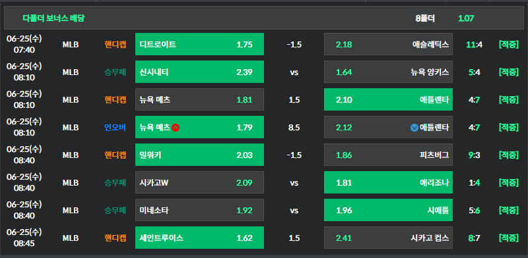The height and width of the screenshot is (258, 528).
Task: Choose 애리조나 at 1.81
Action: [388, 182]
